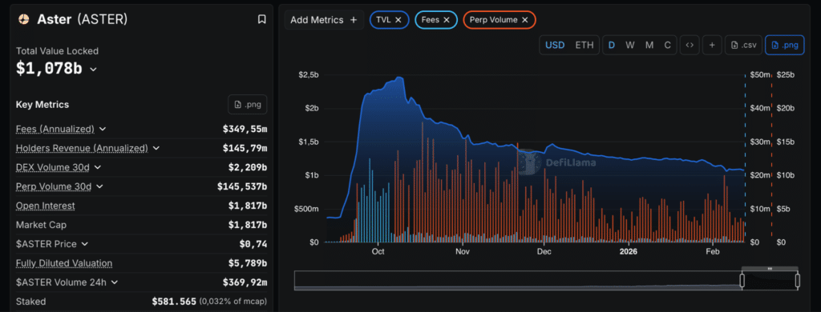Click the plus icon beside embed button
This screenshot has width=821, height=312.
point(712,45)
